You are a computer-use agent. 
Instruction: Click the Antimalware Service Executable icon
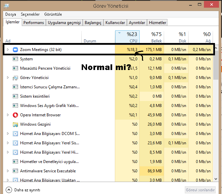click(x=15, y=171)
